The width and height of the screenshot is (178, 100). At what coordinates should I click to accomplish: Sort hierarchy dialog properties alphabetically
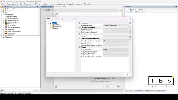(130, 26)
